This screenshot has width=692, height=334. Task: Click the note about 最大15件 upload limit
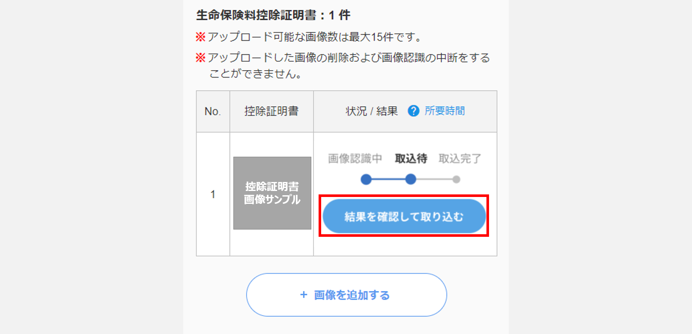pos(309,37)
